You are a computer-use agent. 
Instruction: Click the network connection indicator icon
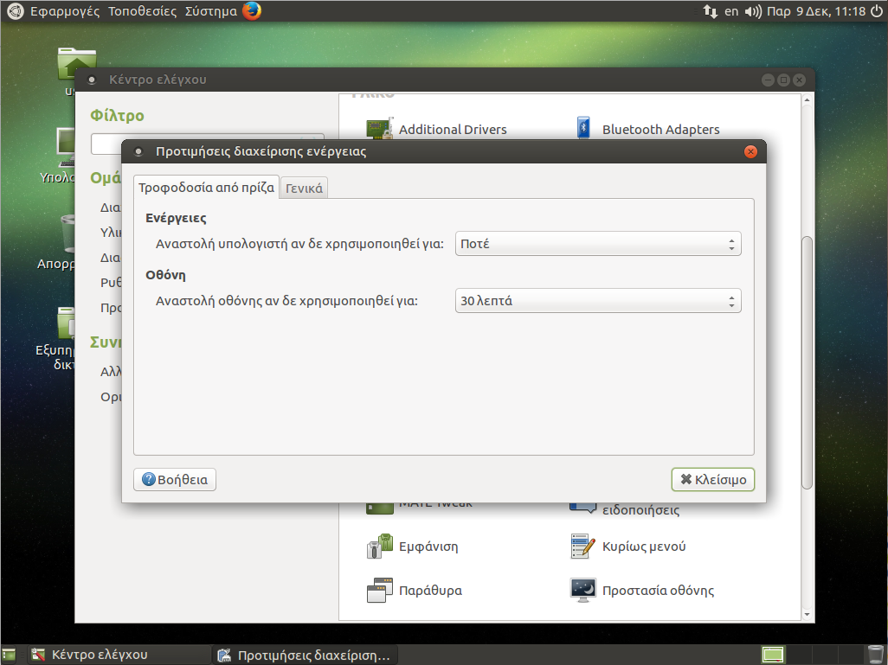point(710,11)
